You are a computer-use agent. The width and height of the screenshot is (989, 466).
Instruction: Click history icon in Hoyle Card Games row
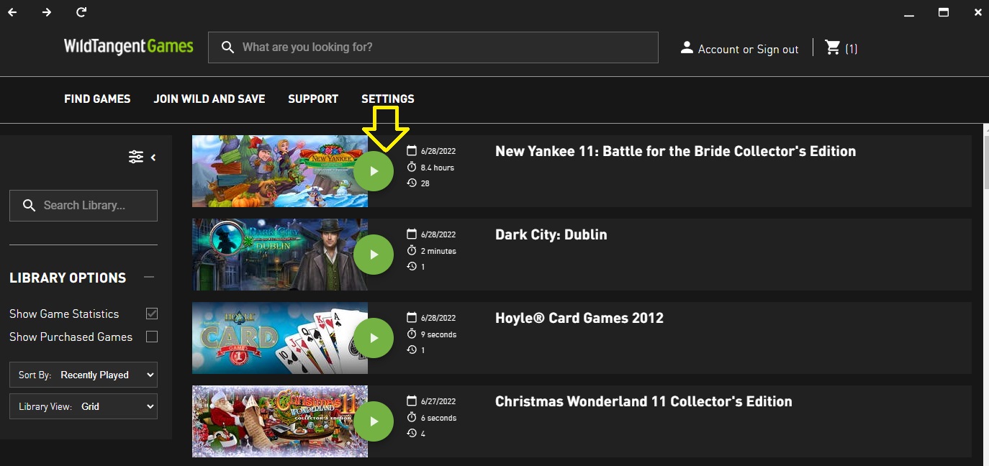[x=412, y=350]
